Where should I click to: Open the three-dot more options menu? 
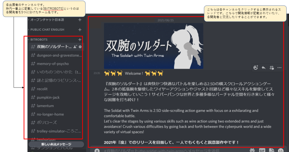[279, 67]
